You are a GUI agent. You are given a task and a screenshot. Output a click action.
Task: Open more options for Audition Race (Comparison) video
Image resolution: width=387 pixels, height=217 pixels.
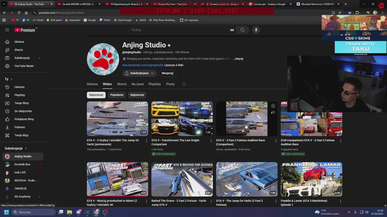tap(276, 141)
